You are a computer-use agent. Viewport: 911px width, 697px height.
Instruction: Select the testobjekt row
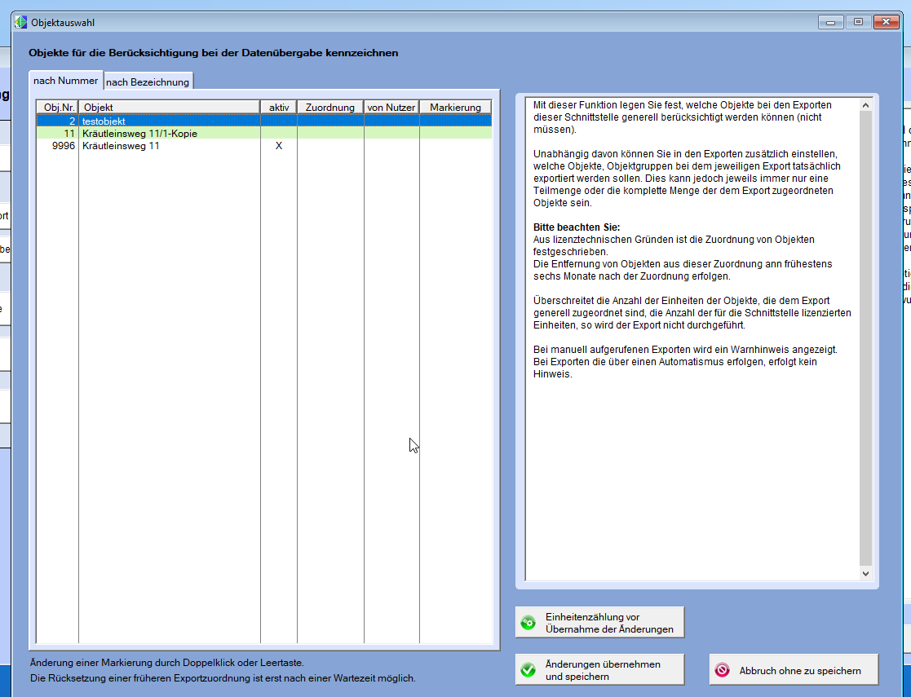(x=169, y=121)
